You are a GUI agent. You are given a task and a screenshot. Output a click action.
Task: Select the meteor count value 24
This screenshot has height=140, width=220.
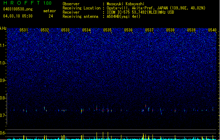[51, 16]
